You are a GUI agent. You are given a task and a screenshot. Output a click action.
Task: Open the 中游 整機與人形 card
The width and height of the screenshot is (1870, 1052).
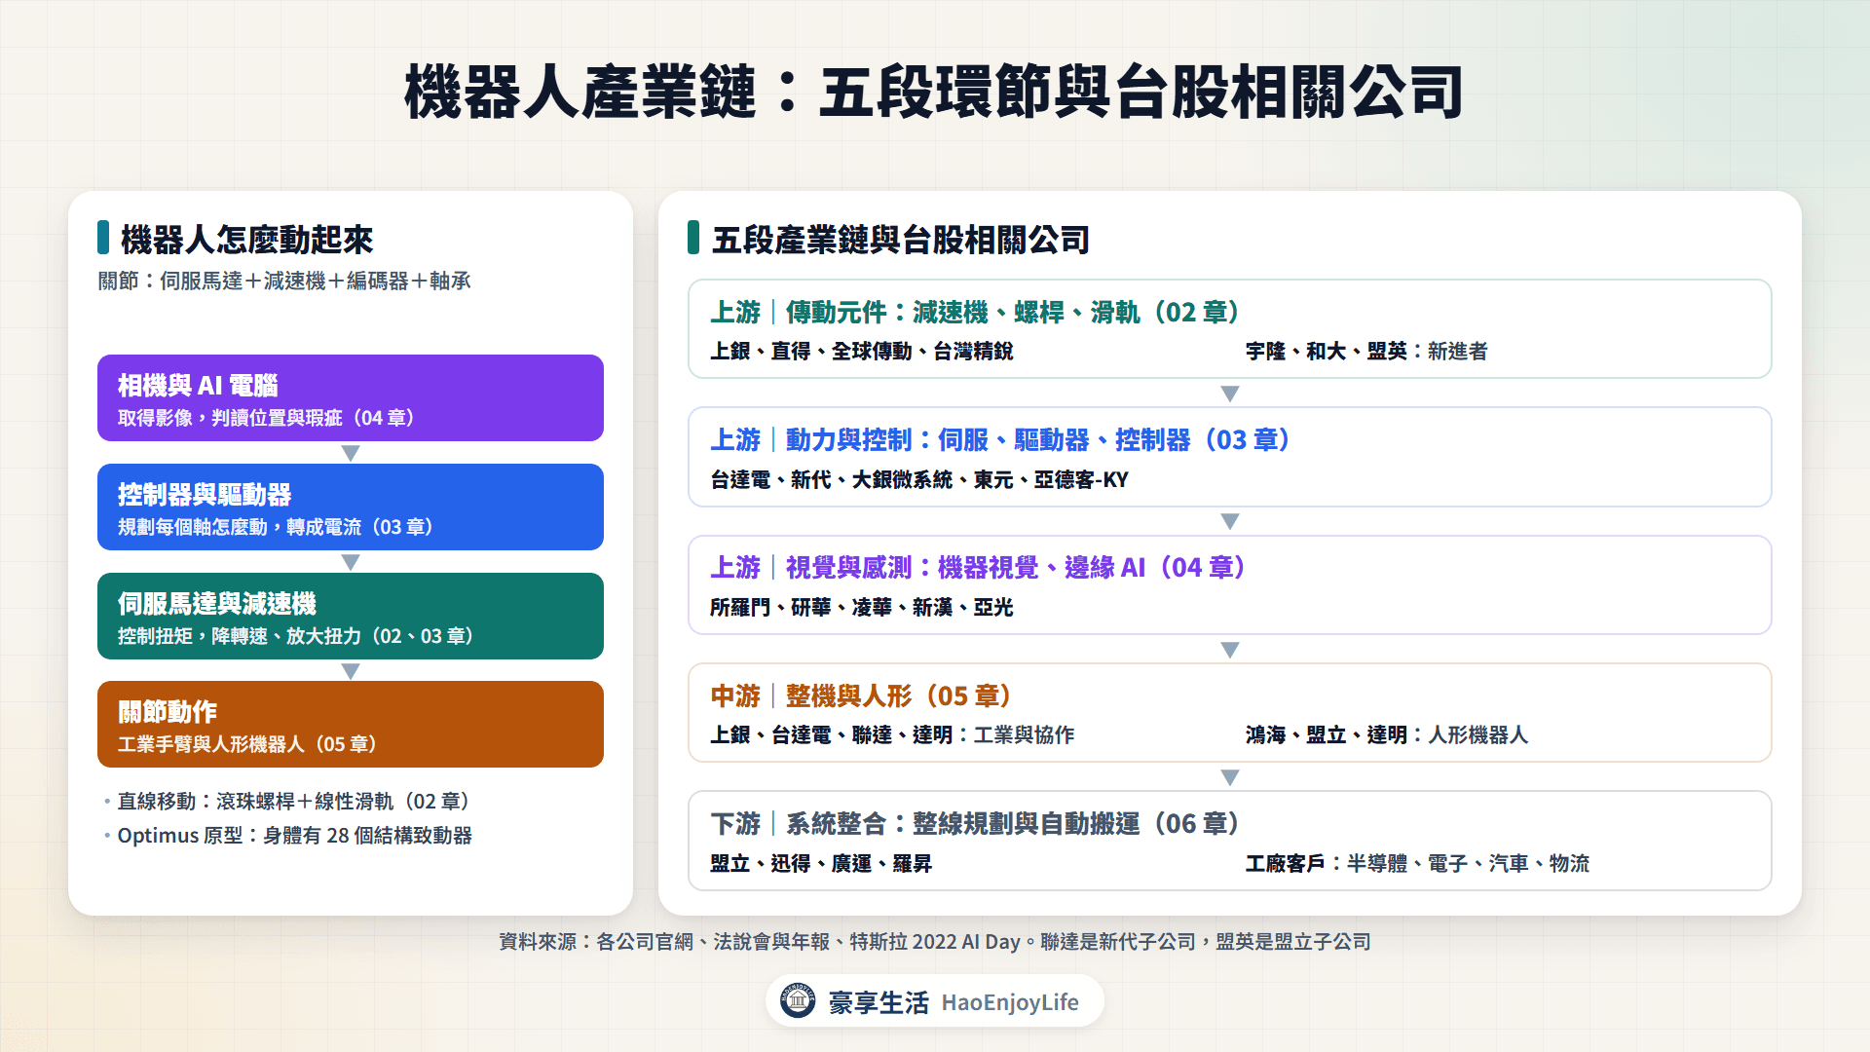1229,712
